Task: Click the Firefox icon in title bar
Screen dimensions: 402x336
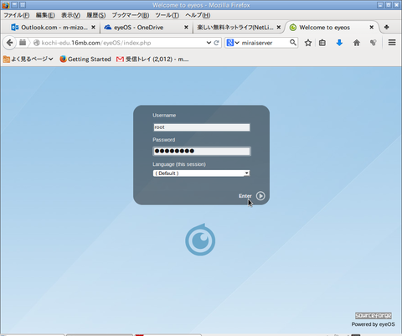Action: click(5, 5)
